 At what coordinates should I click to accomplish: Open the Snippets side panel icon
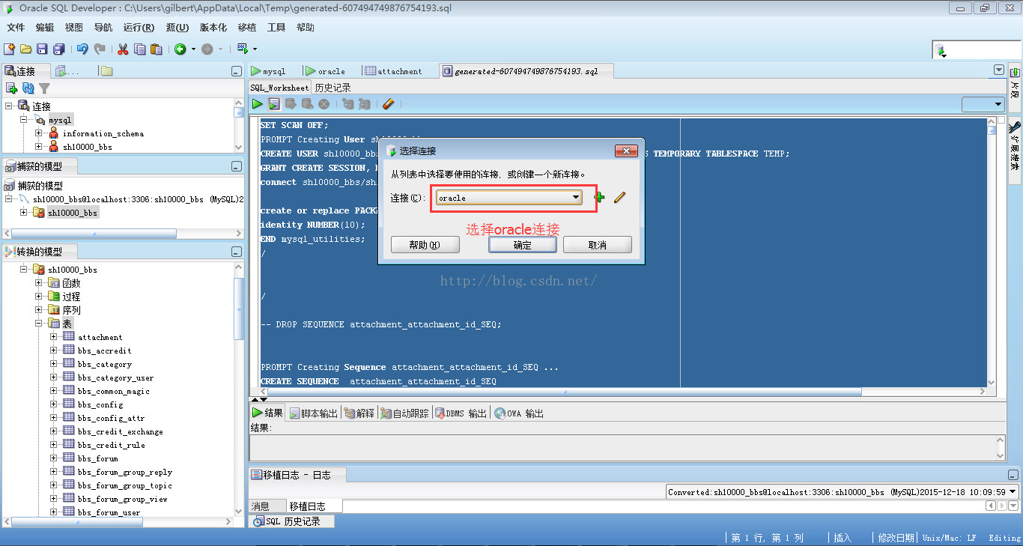[x=1015, y=73]
